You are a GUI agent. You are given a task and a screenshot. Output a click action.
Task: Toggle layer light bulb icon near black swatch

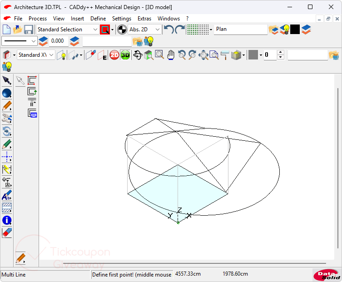coord(284,30)
